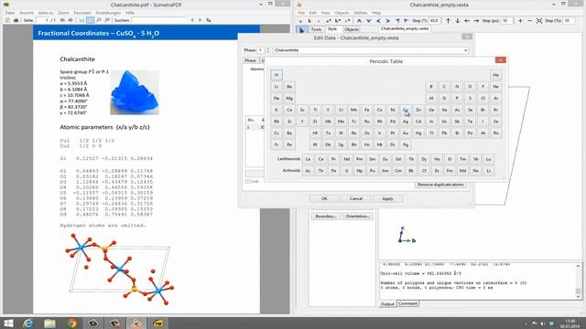This screenshot has width=586, height=329.
Task: Click OK in Edit Data dialog
Action: [324, 199]
